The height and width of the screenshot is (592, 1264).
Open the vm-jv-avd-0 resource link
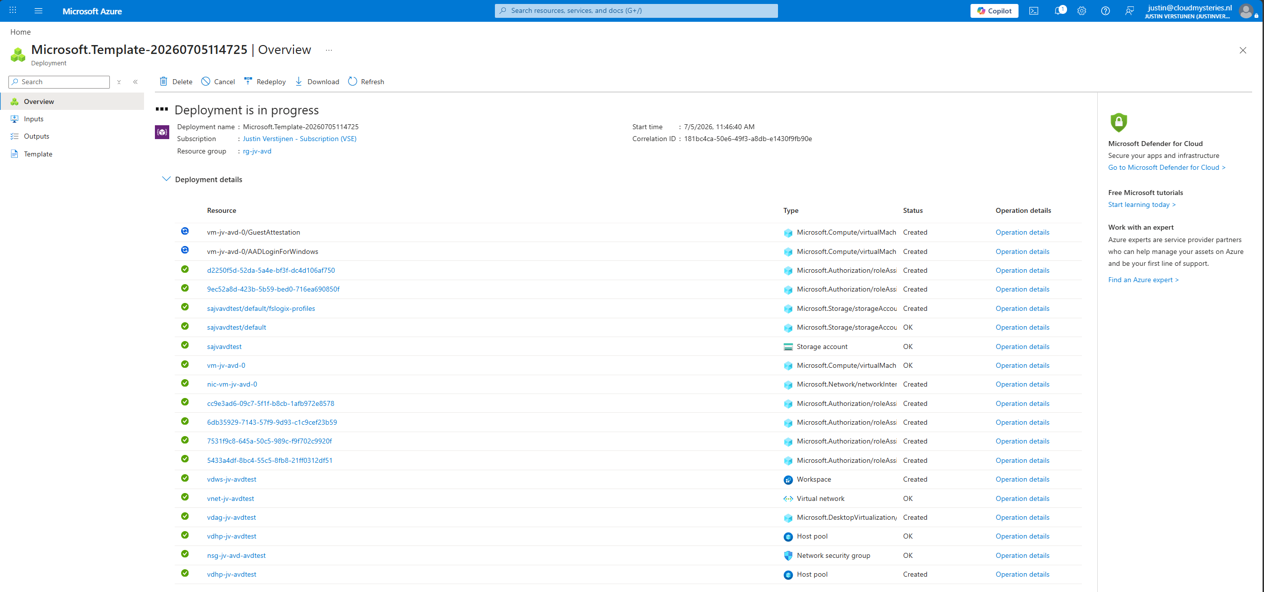coord(226,365)
